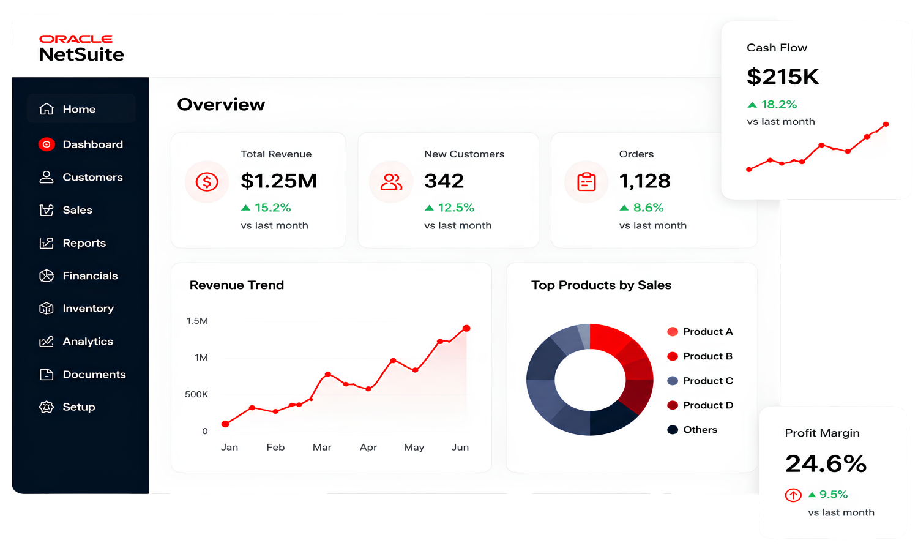Open the Analytics section label
This screenshot has height=551, width=918.
[88, 342]
